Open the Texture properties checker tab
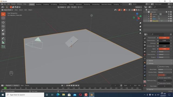 pos(145,85)
